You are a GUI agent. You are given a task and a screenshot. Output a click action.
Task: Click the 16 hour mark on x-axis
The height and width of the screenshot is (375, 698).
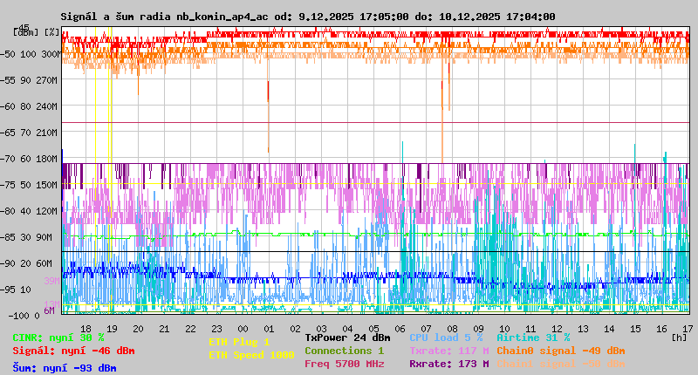pos(661,328)
